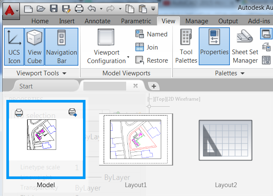Click the Restore viewports button

coord(152,60)
